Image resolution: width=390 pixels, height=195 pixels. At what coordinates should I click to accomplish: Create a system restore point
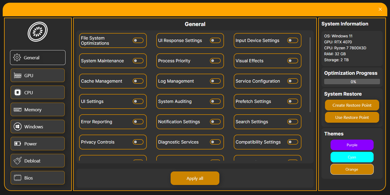coord(352,105)
